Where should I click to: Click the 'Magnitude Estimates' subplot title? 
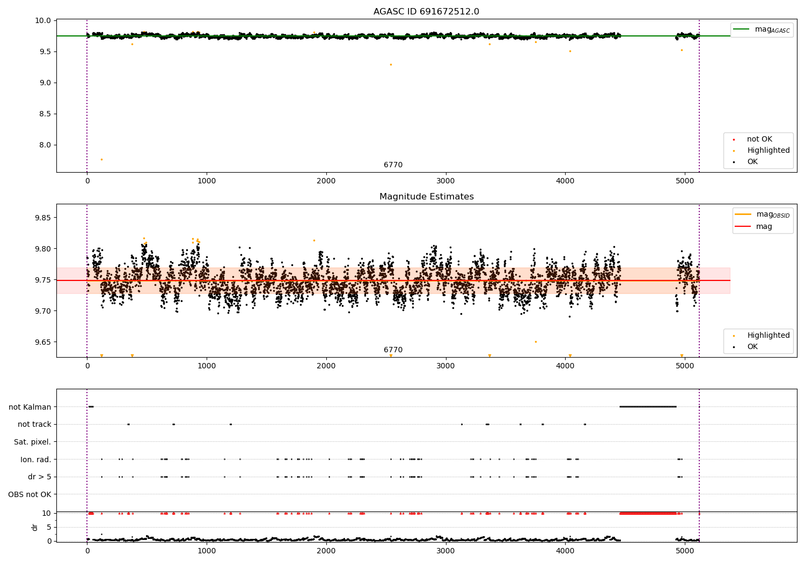(x=426, y=197)
